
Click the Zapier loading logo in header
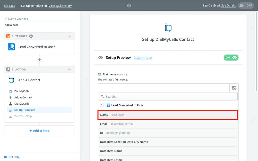click(x=129, y=5)
